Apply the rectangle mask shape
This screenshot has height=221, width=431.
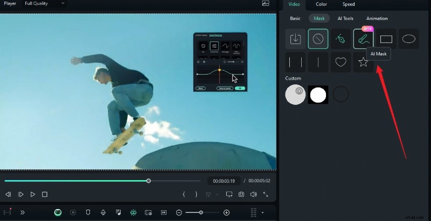pos(386,39)
